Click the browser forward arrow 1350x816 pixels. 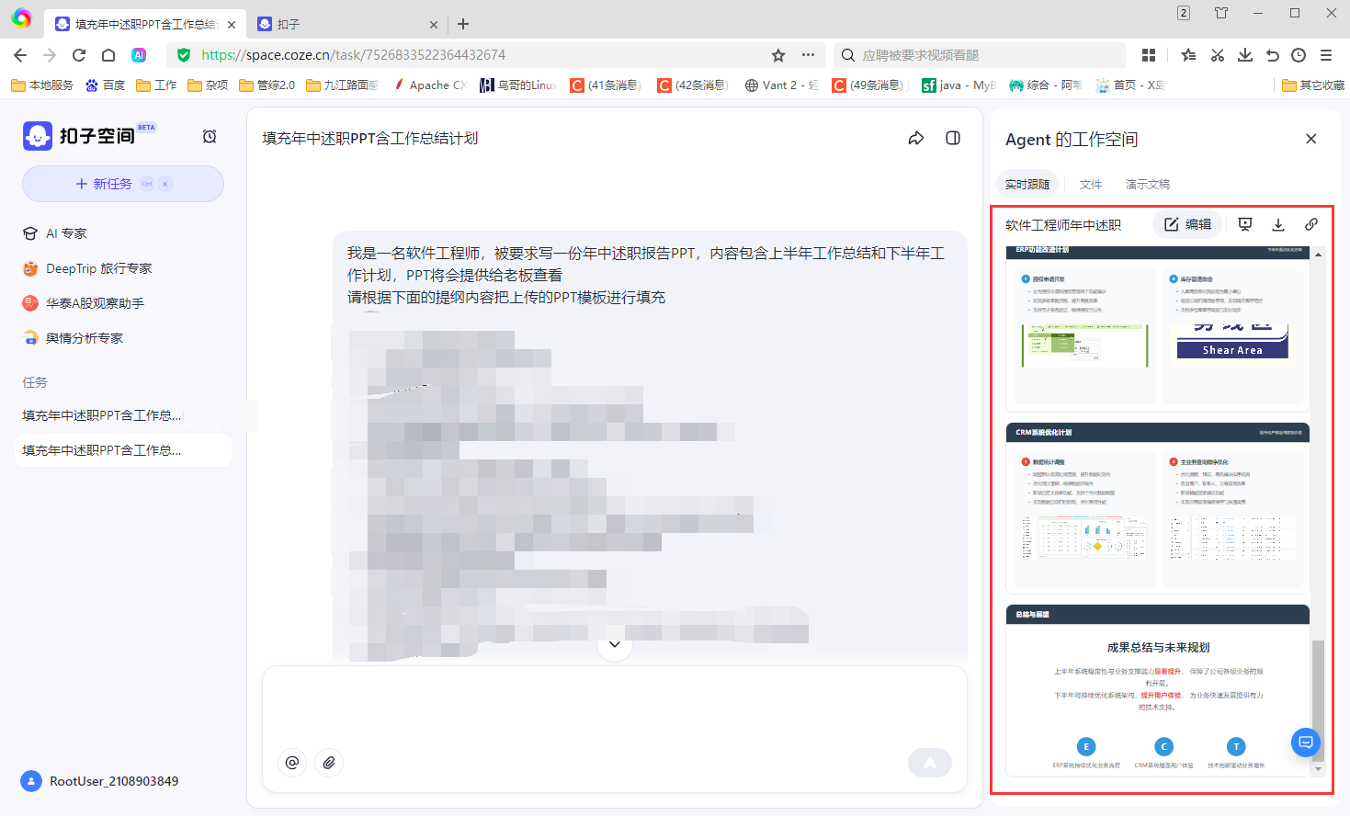(50, 55)
